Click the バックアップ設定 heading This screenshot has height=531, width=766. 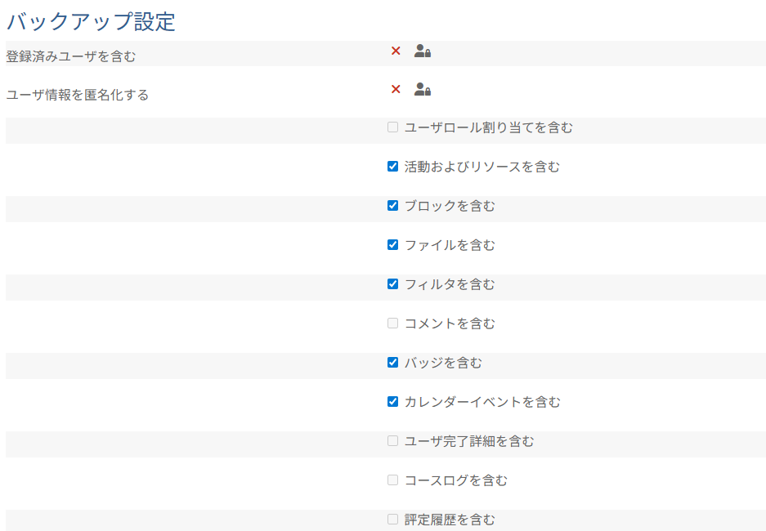click(91, 21)
